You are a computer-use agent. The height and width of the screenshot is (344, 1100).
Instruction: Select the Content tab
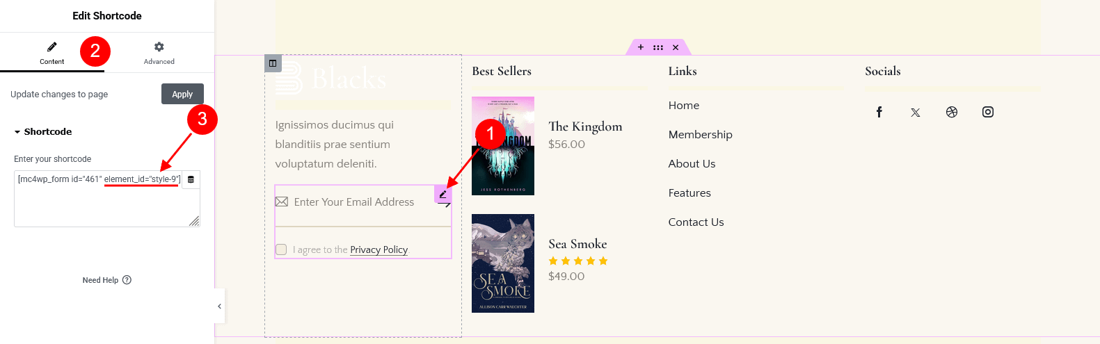click(x=52, y=52)
